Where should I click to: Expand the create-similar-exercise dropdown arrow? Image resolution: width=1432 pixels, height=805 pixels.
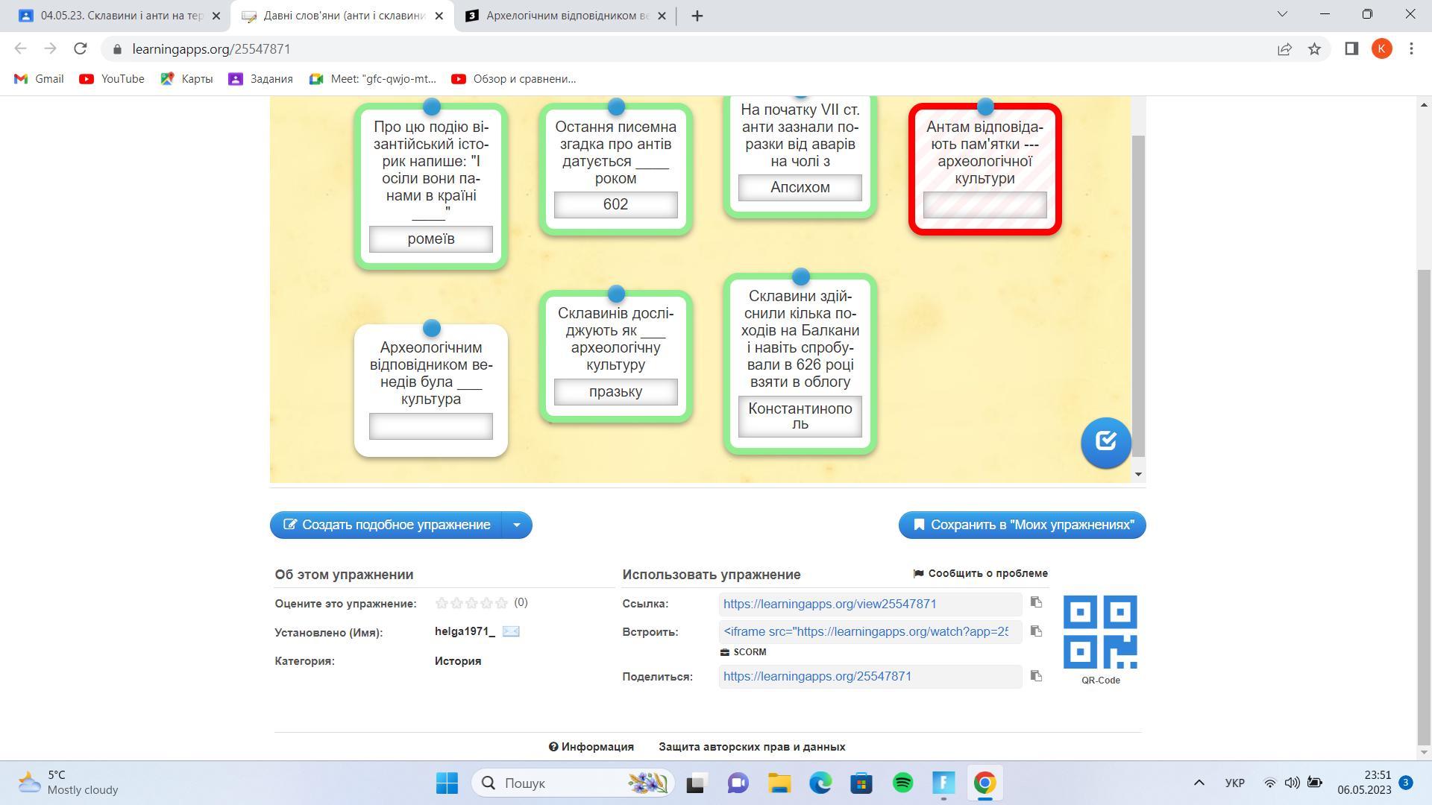coord(516,525)
